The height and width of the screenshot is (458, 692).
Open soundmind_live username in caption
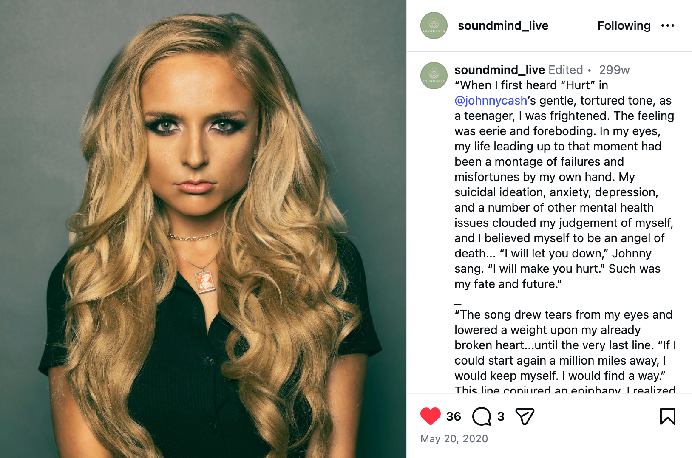click(499, 70)
